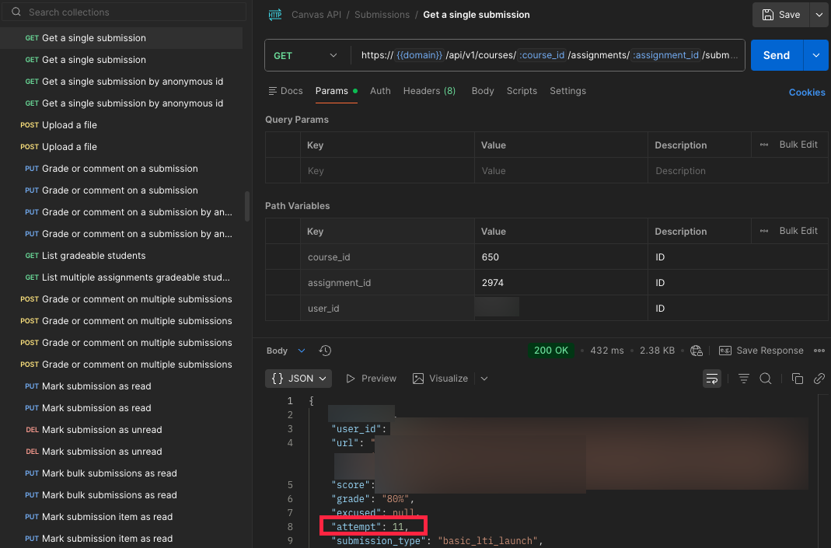Open first PUT Grade or comment on a submission
The height and width of the screenshot is (548, 831).
[121, 169]
